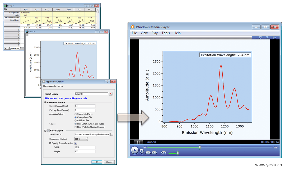
Task: Click Play button in Windows Media Player
Action: (x=135, y=150)
